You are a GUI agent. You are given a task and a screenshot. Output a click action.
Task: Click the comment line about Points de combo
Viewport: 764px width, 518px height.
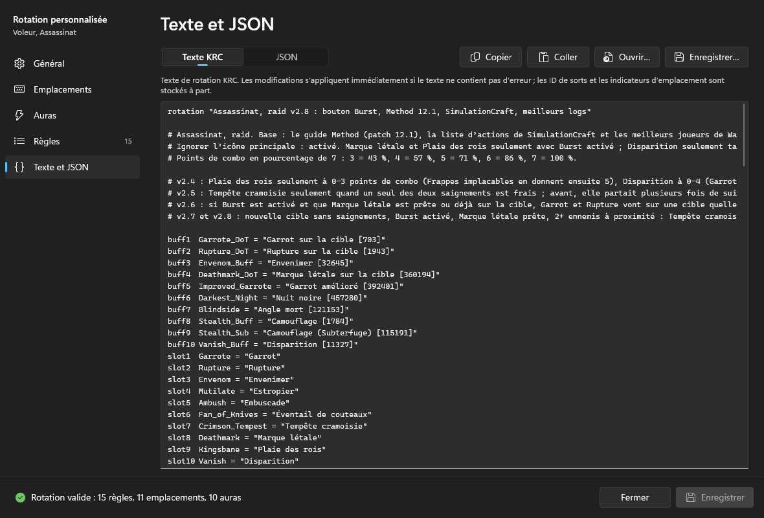372,158
